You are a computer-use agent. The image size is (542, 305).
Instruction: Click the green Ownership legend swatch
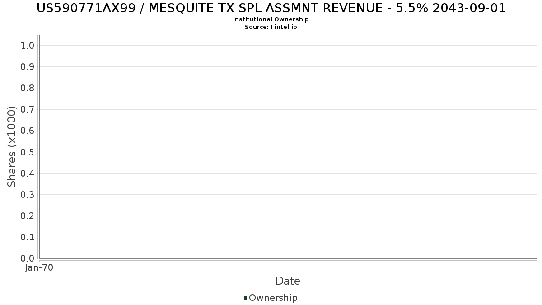click(x=246, y=298)
